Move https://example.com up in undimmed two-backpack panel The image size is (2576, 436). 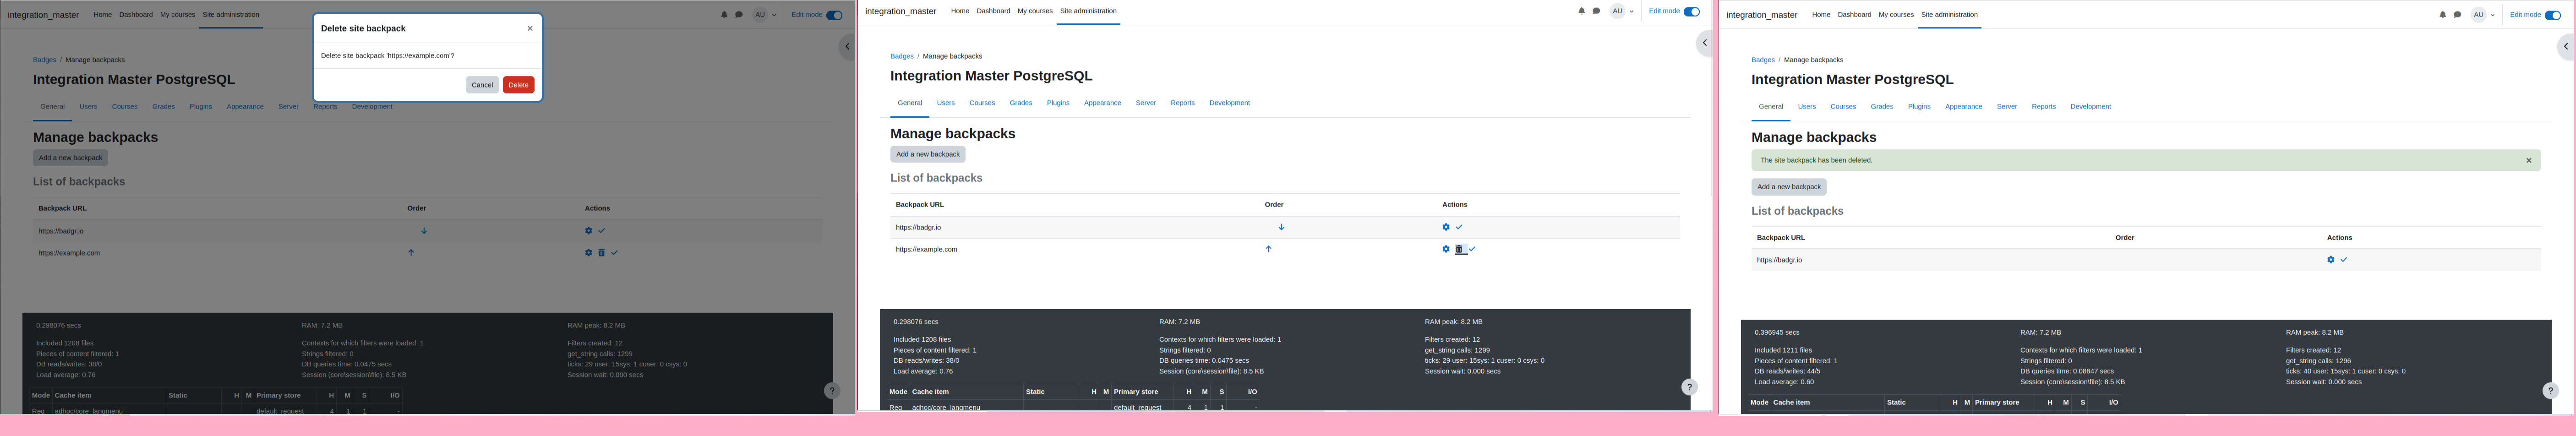[x=1268, y=249]
